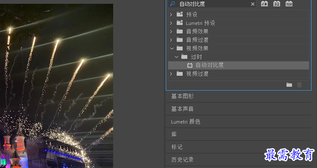Select the Lumetri 预设 row label
The width and height of the screenshot is (317, 168).
(200, 23)
